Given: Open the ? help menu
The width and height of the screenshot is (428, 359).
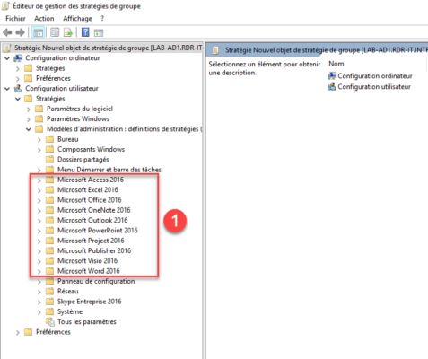Looking at the screenshot, I should coord(102,19).
